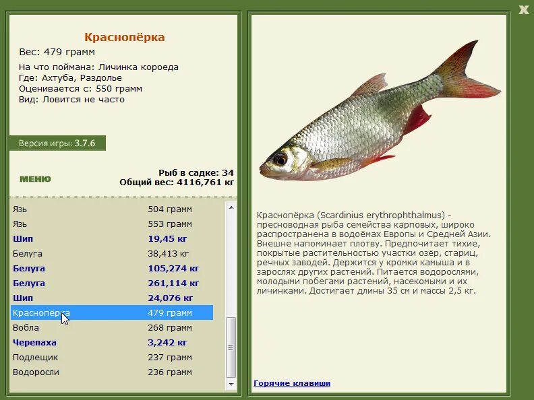The width and height of the screenshot is (534, 400).
Task: Select the Водоросли 236 грамм row
Action: pos(112,372)
